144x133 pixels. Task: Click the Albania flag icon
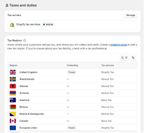coord(13,86)
